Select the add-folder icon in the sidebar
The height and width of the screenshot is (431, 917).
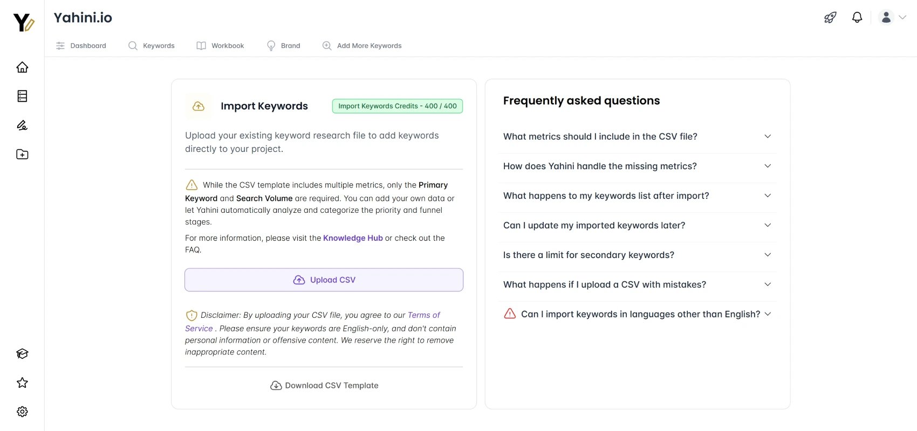[22, 154]
